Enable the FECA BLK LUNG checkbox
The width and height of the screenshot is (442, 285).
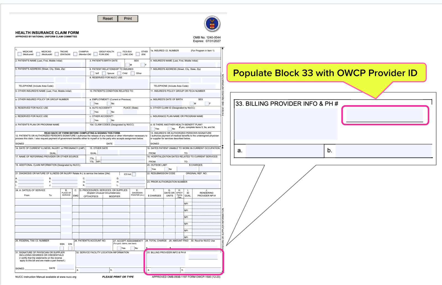point(119,54)
